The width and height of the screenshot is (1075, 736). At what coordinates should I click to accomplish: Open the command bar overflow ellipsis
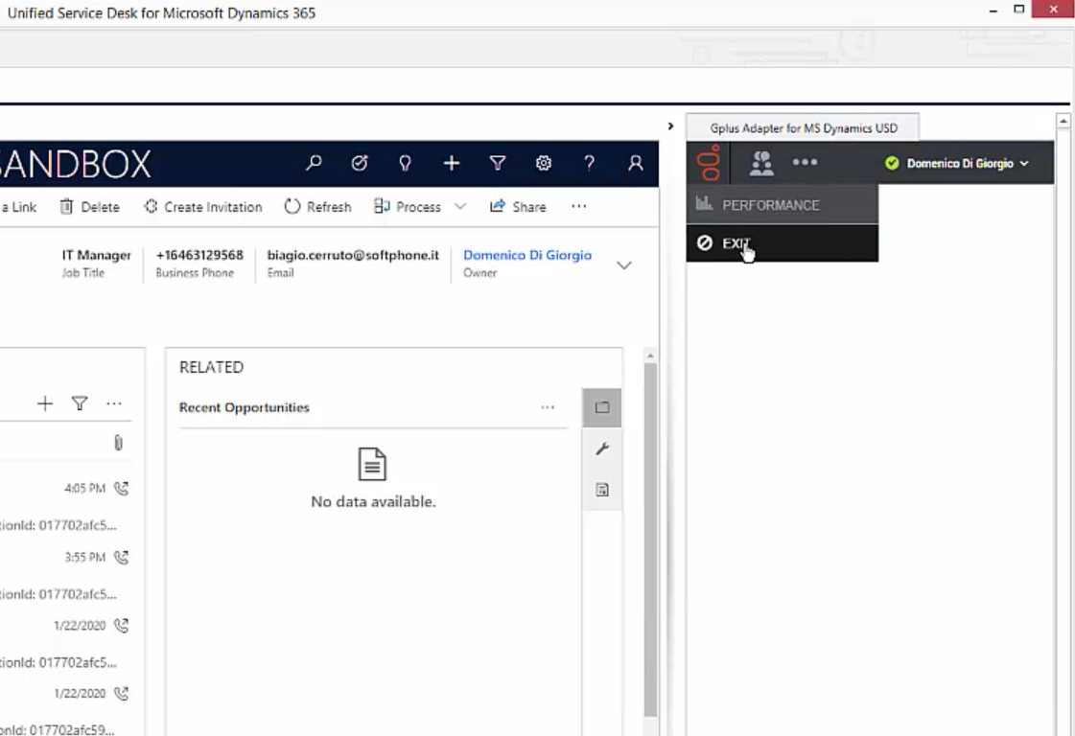point(578,206)
